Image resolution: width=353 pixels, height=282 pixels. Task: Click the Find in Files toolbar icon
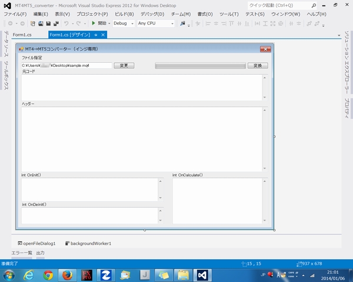tap(182, 23)
